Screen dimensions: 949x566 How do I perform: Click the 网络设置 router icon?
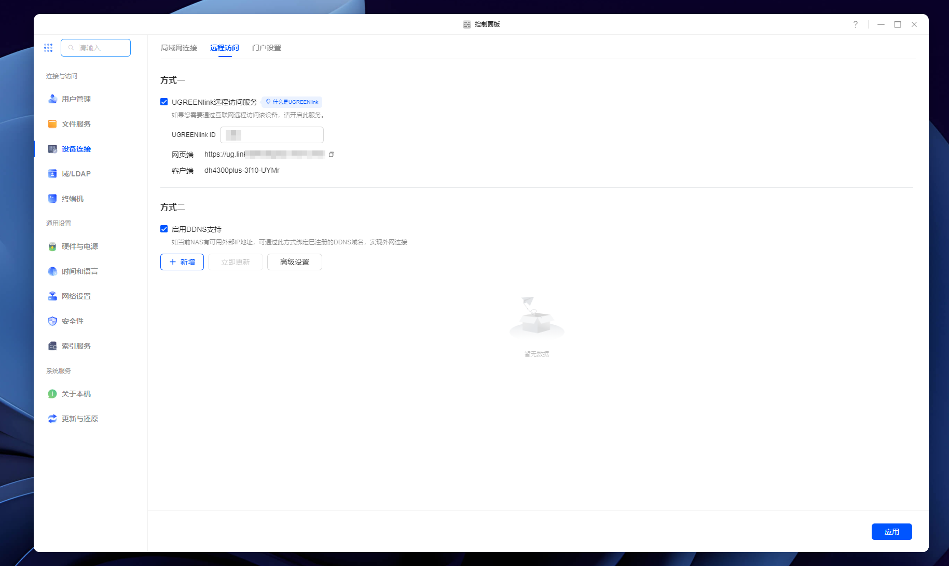tap(52, 296)
